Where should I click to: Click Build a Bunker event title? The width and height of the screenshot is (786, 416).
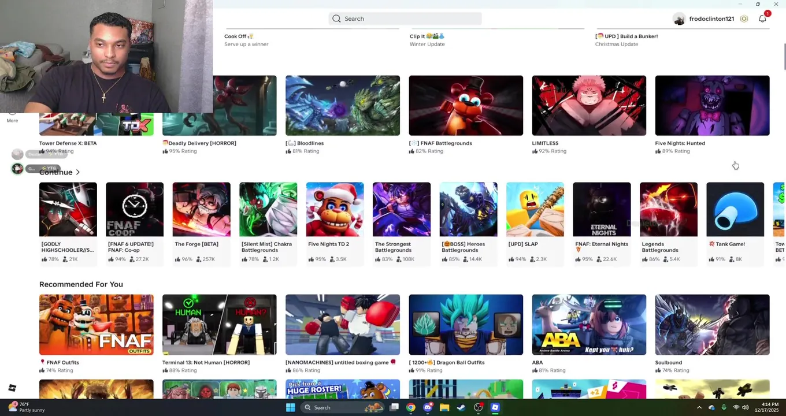pyautogui.click(x=626, y=36)
